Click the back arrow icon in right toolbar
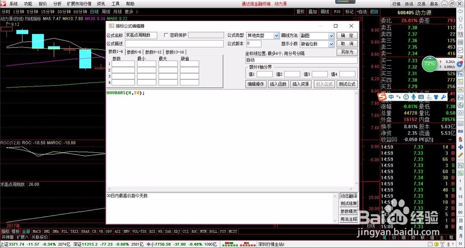Image resolution: width=465 pixels, height=248 pixels. 460,12
